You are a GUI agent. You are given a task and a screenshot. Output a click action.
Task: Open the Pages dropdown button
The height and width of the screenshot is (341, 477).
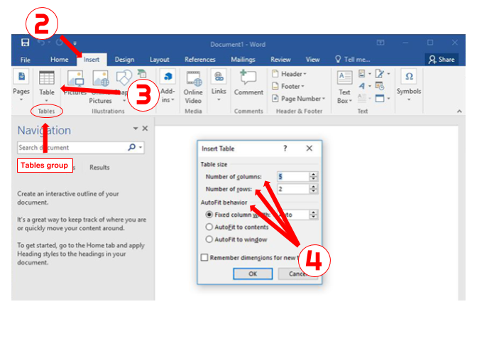tap(21, 87)
